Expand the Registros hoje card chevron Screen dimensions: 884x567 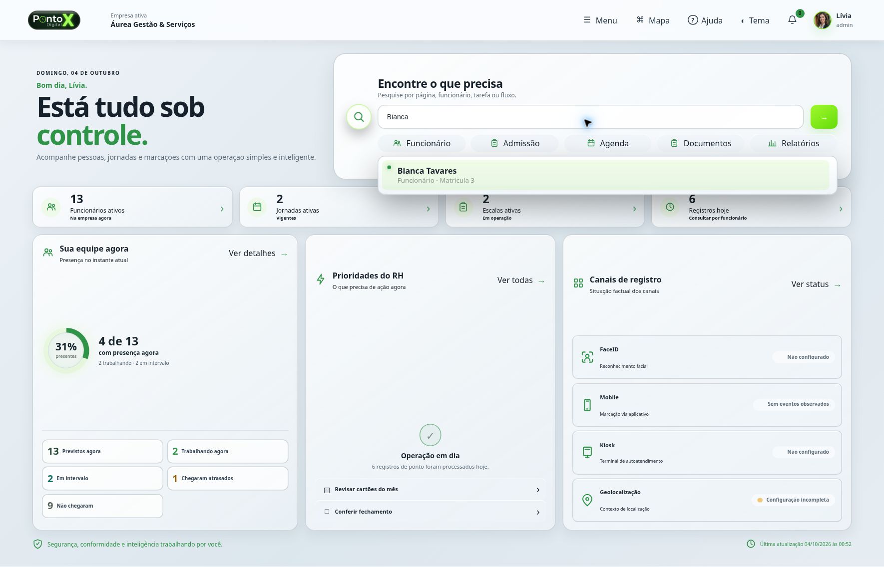pyautogui.click(x=841, y=209)
